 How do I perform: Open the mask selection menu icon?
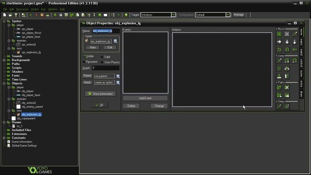(118, 83)
